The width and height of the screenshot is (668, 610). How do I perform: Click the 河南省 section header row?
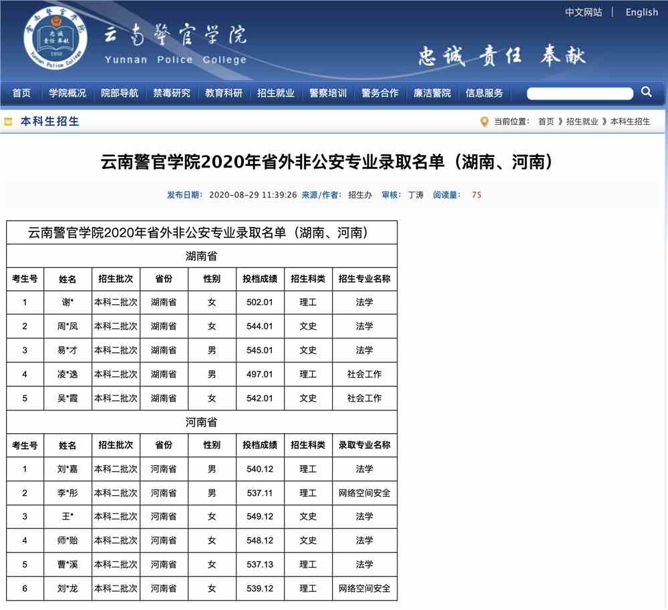pos(202,422)
